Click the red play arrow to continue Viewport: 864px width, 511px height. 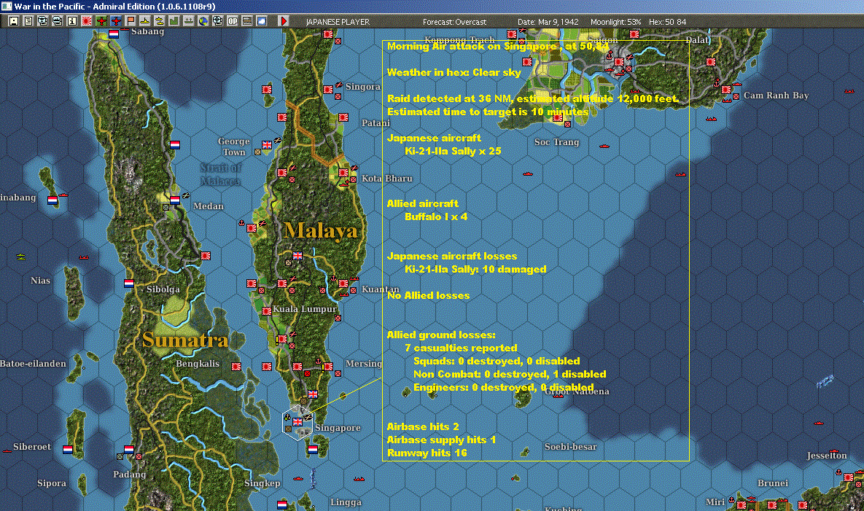[x=284, y=21]
